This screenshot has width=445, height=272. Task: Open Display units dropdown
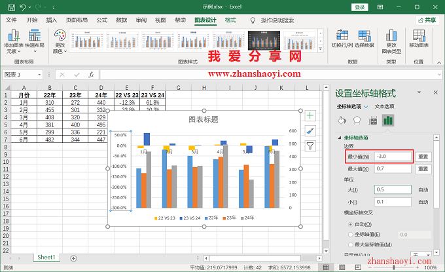point(421,254)
